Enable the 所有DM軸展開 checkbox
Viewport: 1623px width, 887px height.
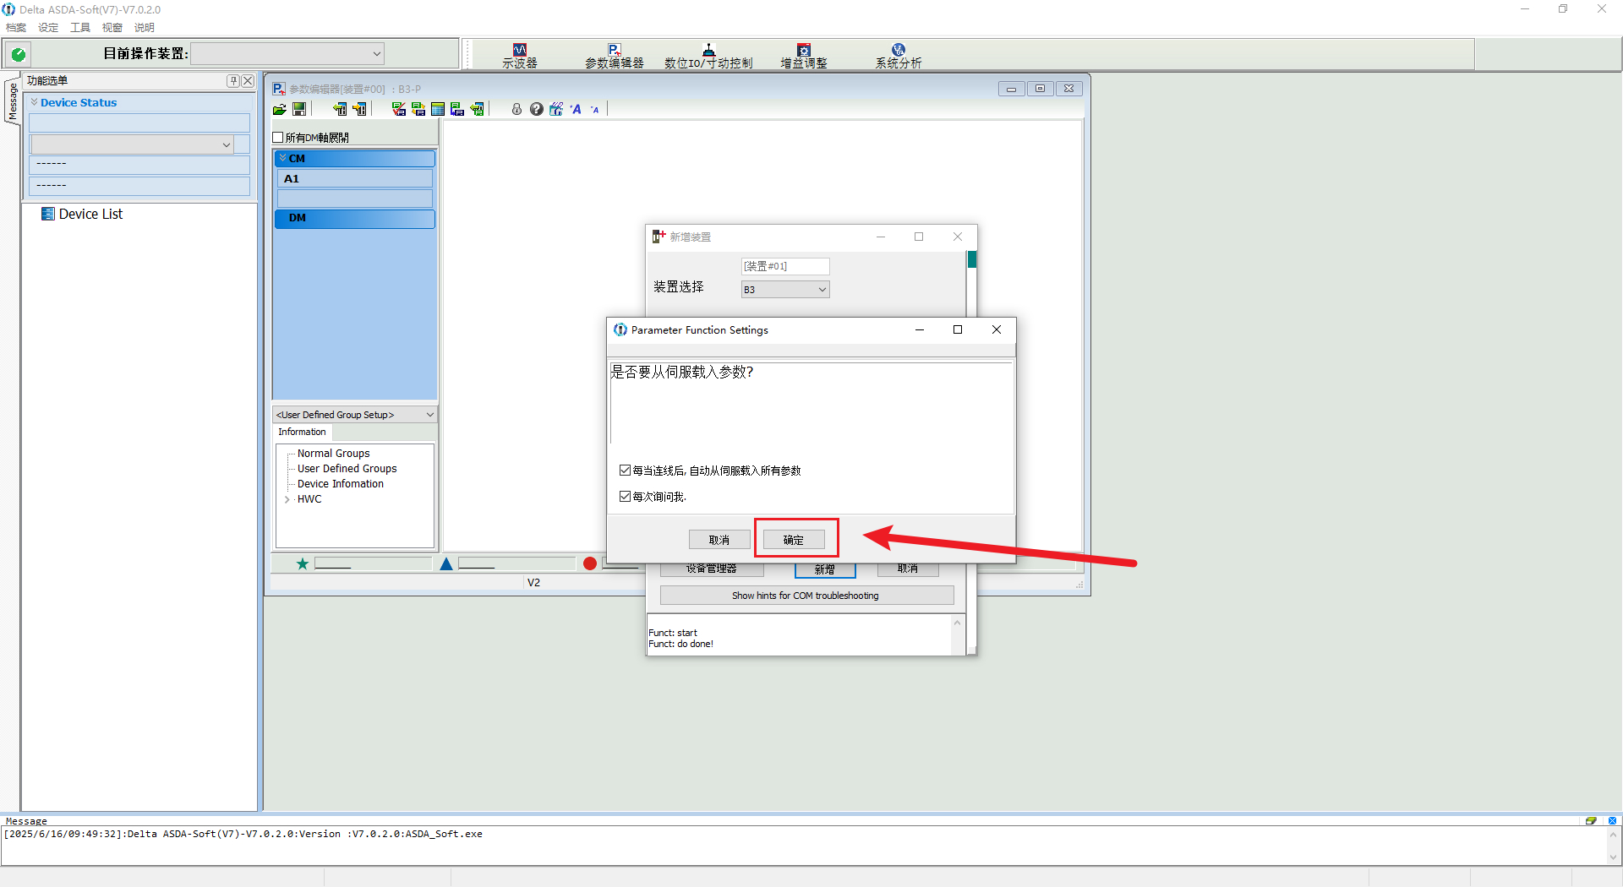point(278,138)
